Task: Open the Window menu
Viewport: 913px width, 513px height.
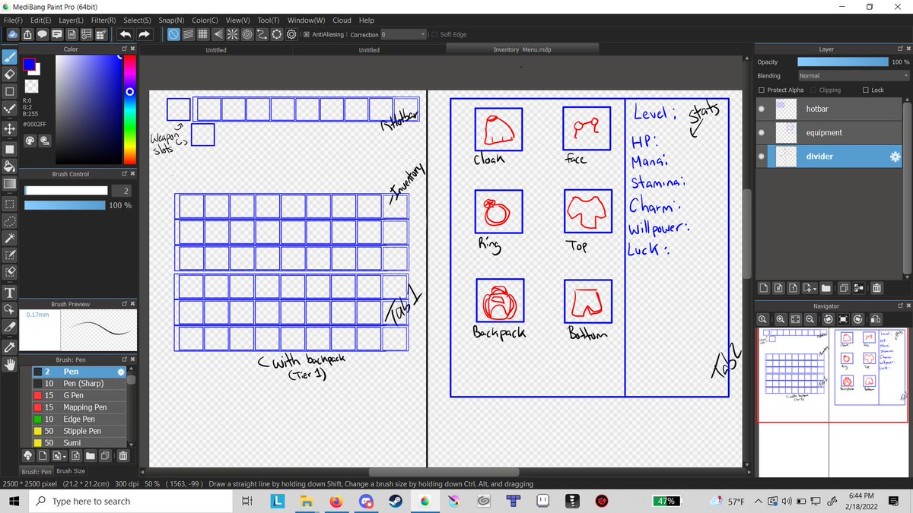Action: (x=305, y=20)
